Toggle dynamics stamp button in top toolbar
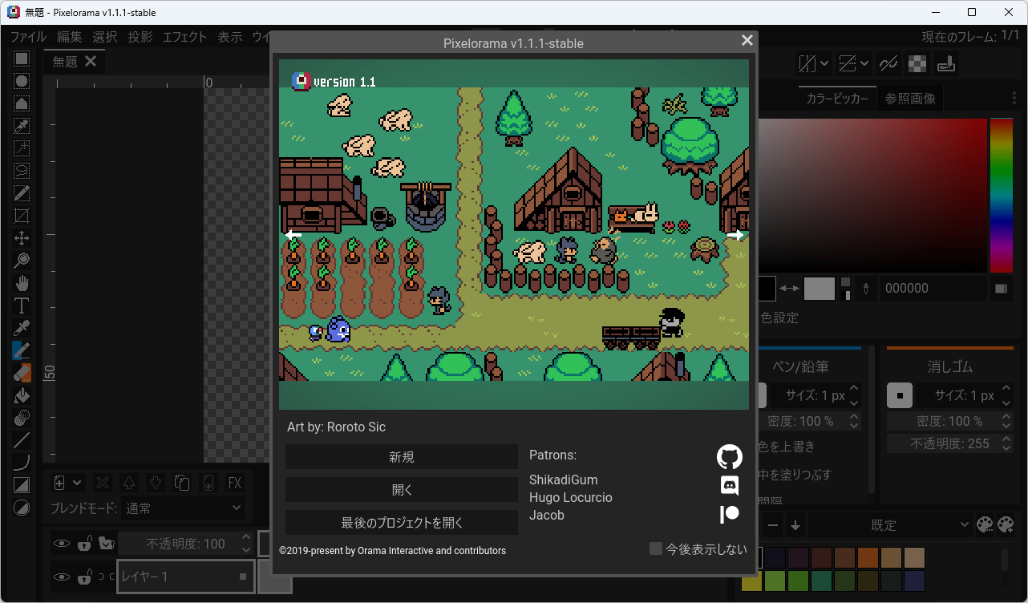This screenshot has height=603, width=1028. [946, 63]
